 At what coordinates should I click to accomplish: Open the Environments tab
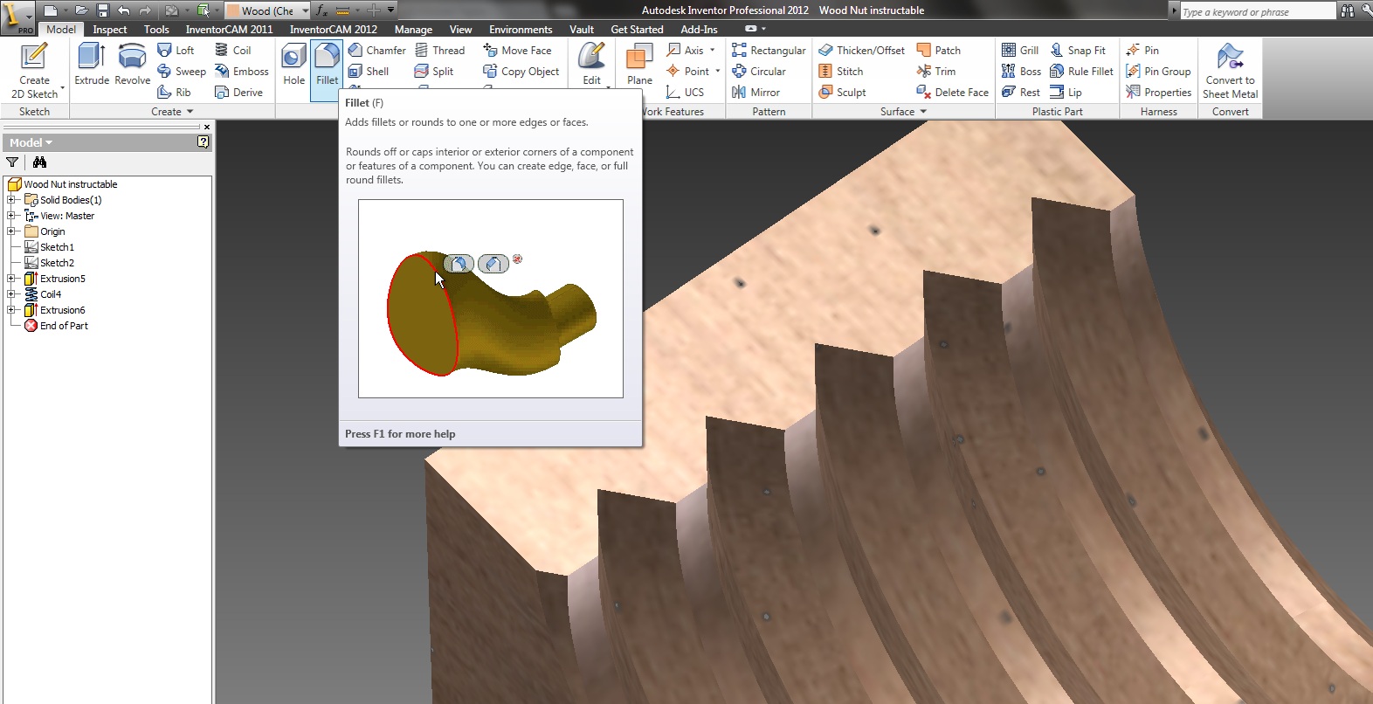521,30
